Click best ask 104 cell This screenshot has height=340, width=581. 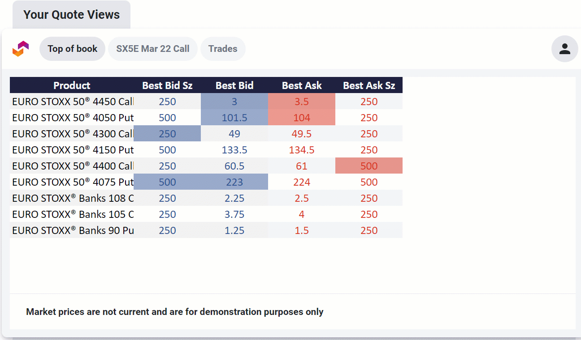click(302, 118)
